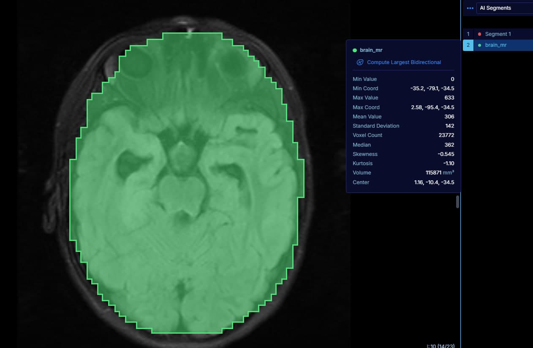Viewport: 533px width, 348px height.
Task: Click the Min Value reading 0
Action: (452, 79)
